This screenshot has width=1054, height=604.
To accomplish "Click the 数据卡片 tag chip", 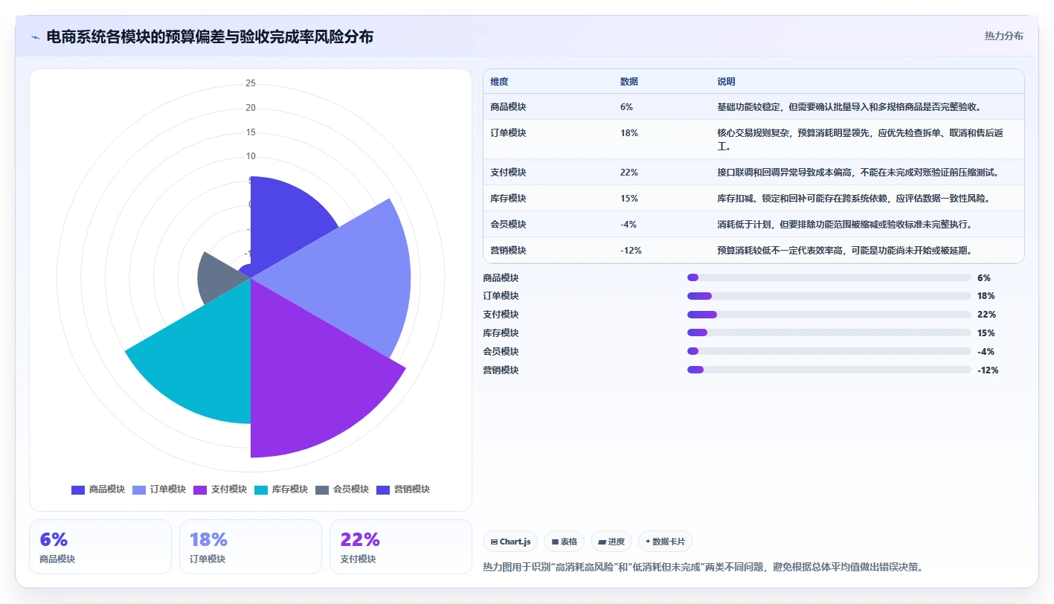I will point(665,542).
